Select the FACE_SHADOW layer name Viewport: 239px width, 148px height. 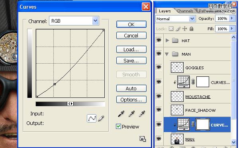point(200,110)
